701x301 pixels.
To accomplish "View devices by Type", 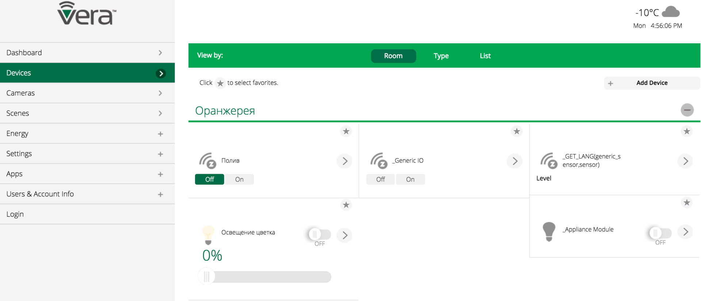I will point(441,56).
